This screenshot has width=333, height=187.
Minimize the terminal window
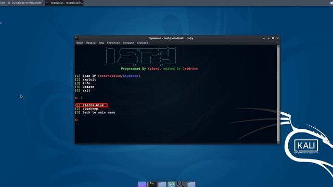268,38
